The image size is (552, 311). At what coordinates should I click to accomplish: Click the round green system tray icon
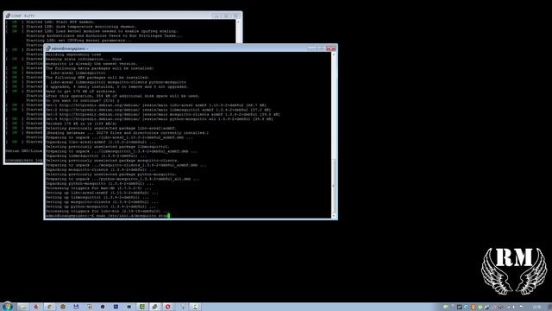[480, 308]
